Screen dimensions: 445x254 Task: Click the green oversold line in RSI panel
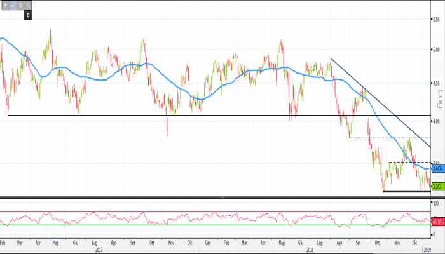[191, 225]
